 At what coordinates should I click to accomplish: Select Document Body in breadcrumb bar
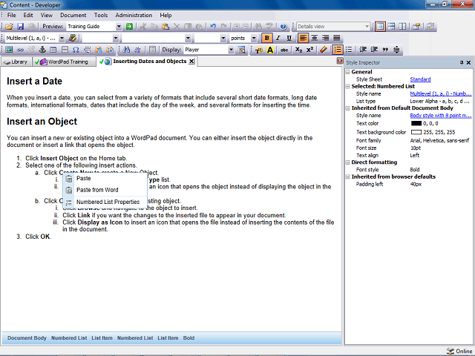[x=27, y=338]
